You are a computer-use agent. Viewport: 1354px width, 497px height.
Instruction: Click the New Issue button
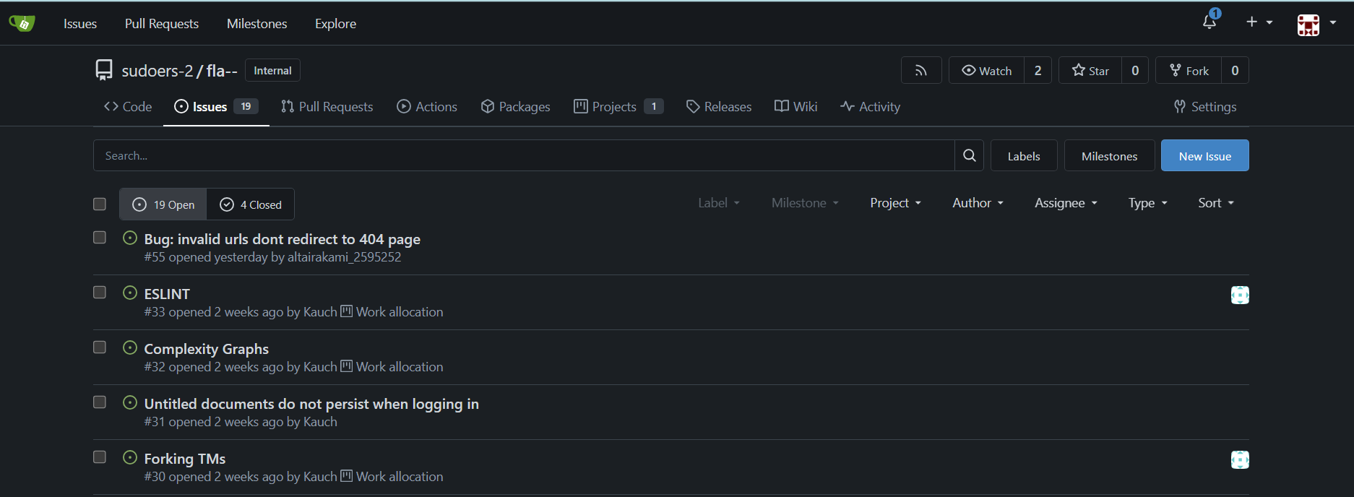click(1204, 156)
